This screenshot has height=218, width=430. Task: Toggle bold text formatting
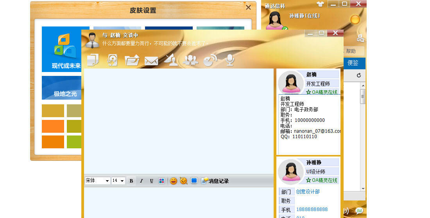point(131,181)
